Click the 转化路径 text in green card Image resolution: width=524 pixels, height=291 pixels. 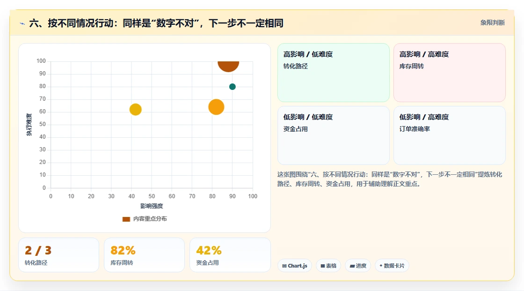click(x=295, y=66)
